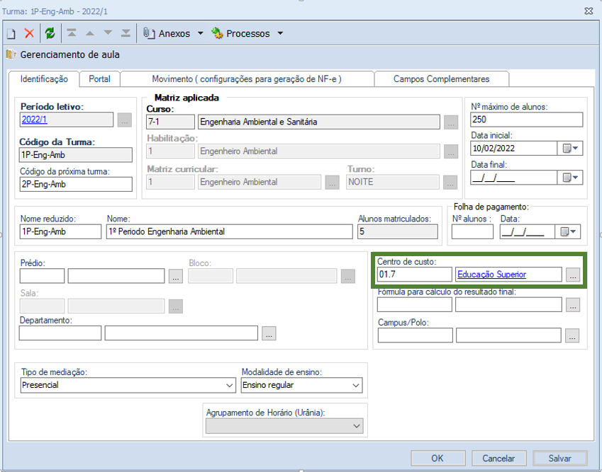The height and width of the screenshot is (472, 602).
Task: Click the OK button
Action: tap(437, 459)
